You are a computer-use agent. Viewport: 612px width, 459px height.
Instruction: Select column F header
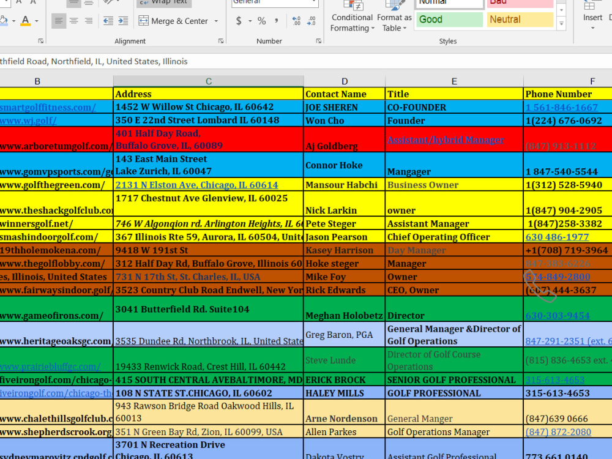(592, 81)
